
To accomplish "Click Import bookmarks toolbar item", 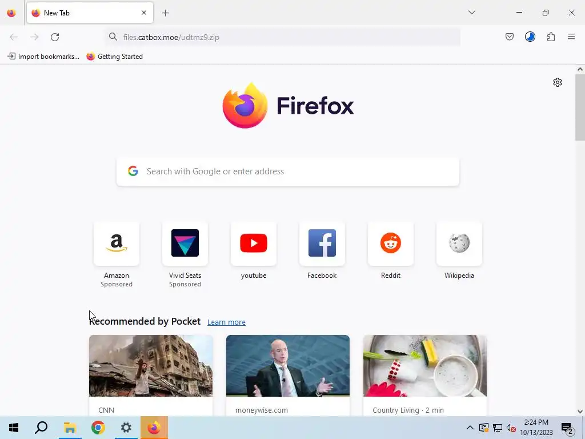I will coord(43,57).
